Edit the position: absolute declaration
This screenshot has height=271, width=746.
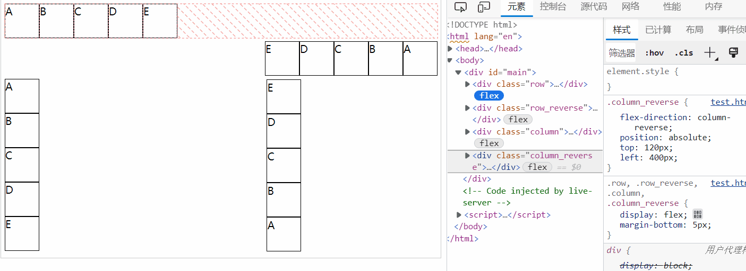pos(665,138)
